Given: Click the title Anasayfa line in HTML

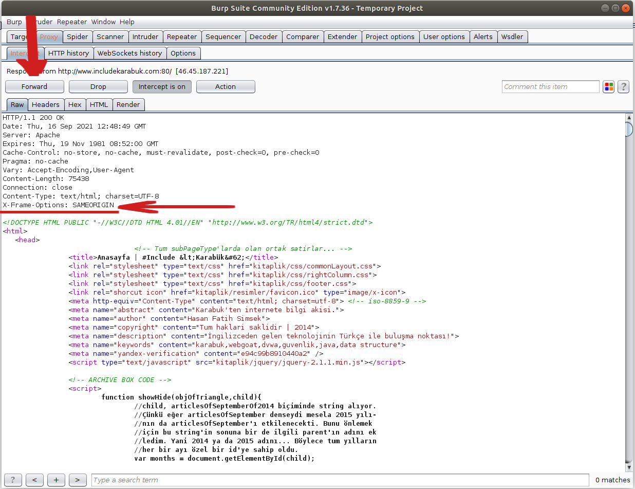Looking at the screenshot, I should click(173, 258).
